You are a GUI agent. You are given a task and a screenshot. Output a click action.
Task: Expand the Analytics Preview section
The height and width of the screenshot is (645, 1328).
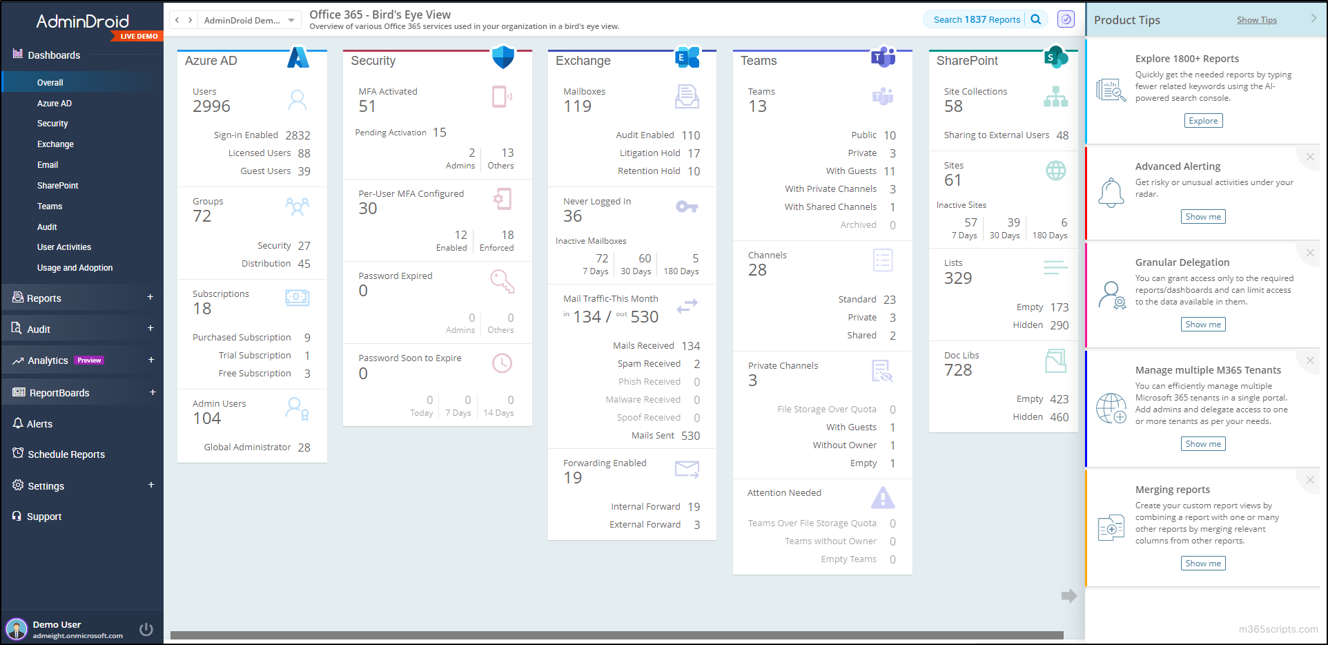150,360
